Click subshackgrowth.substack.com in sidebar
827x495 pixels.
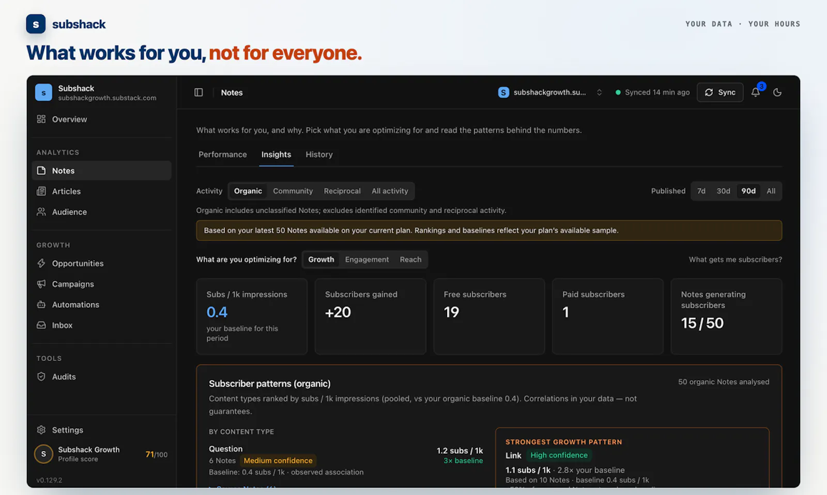[x=107, y=98]
